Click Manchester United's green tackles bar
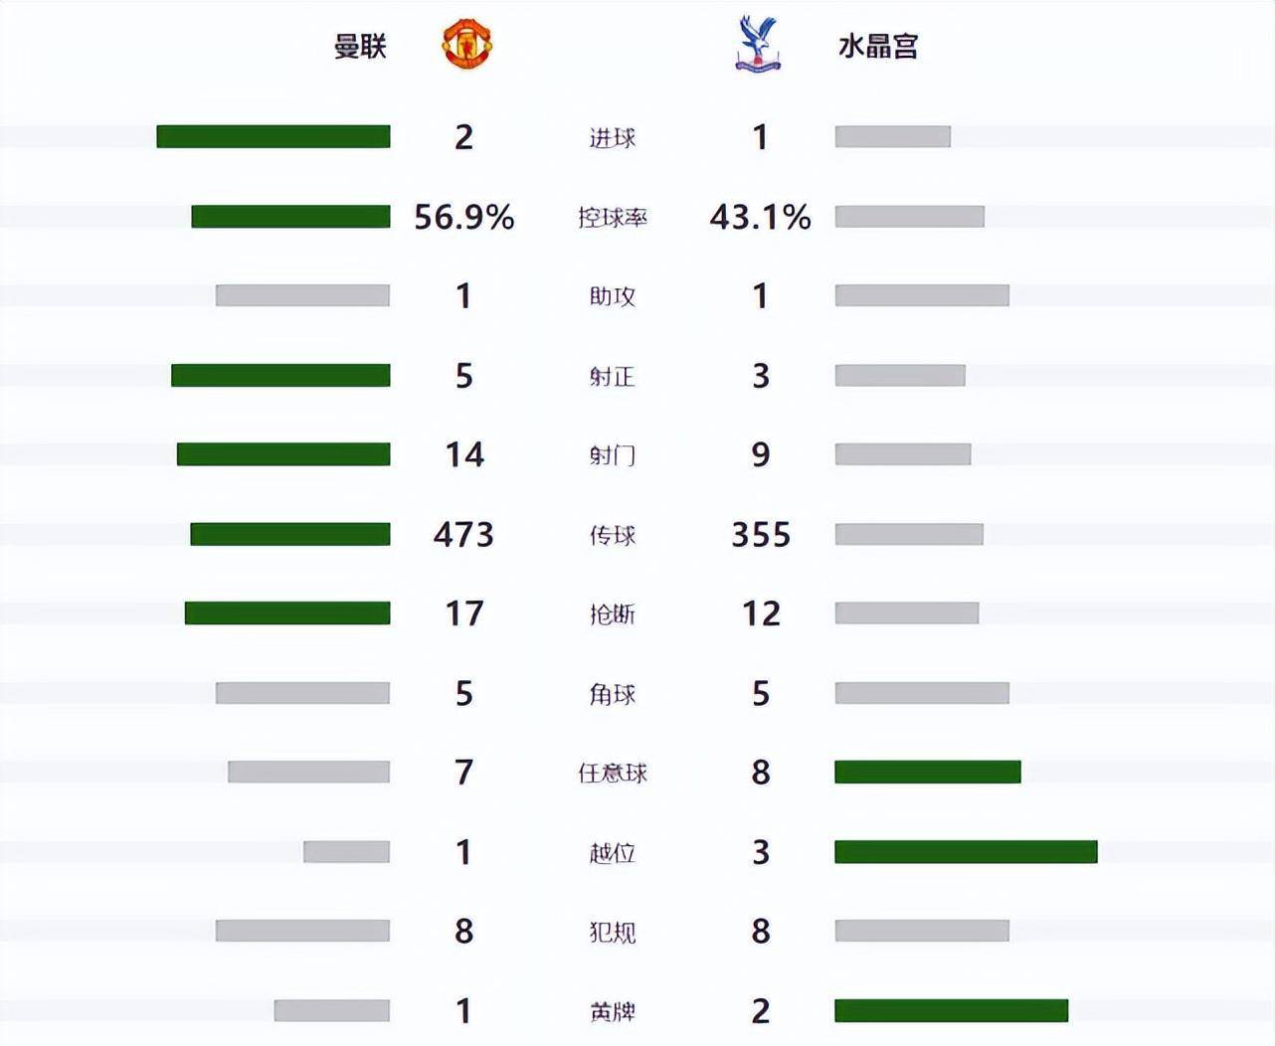 click(x=287, y=613)
